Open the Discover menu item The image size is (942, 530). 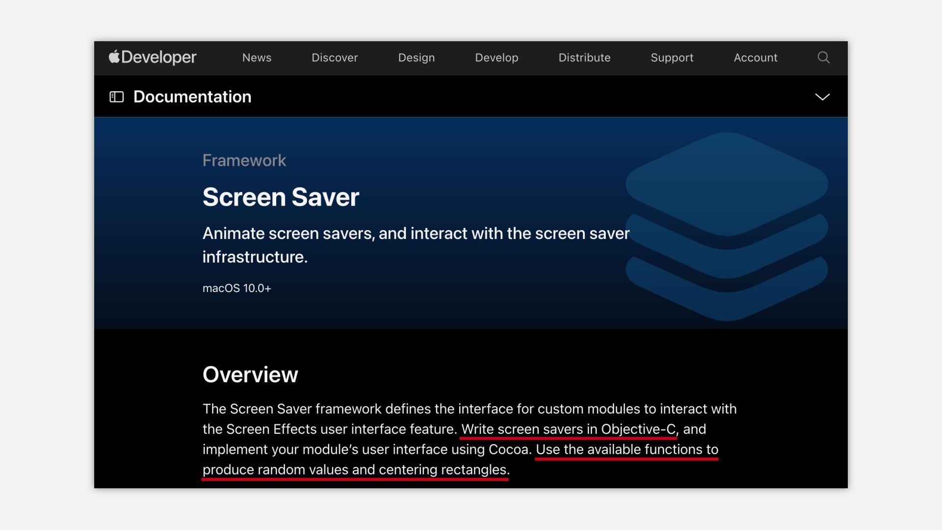[335, 57]
